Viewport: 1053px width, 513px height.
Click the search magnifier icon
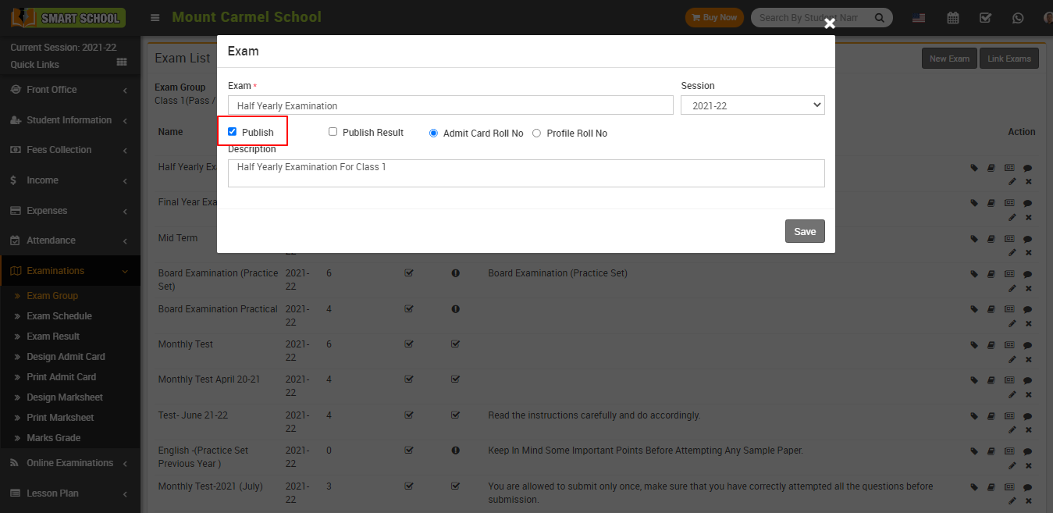click(879, 17)
